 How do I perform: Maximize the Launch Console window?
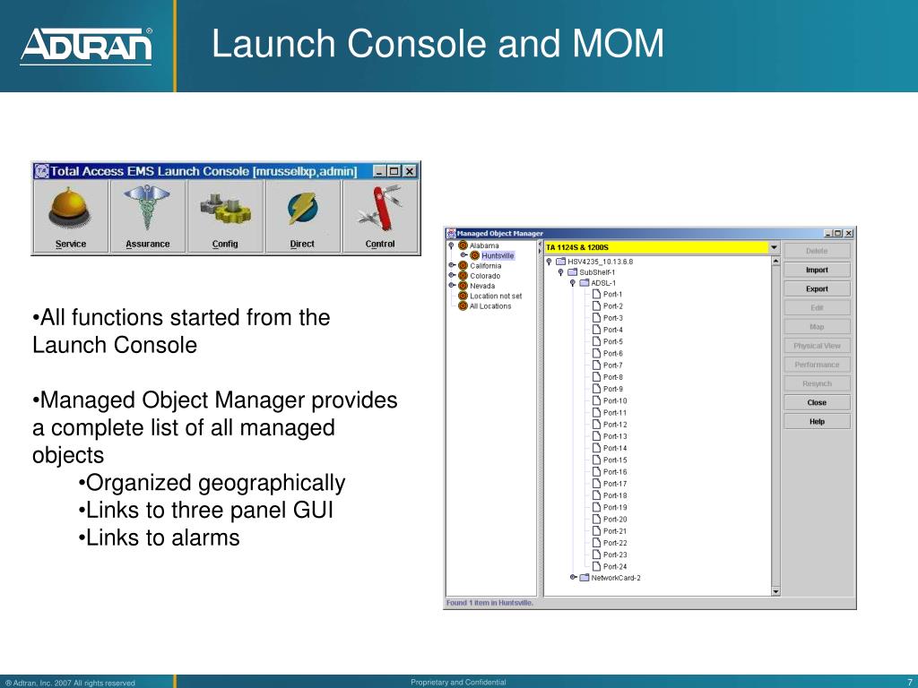click(394, 171)
